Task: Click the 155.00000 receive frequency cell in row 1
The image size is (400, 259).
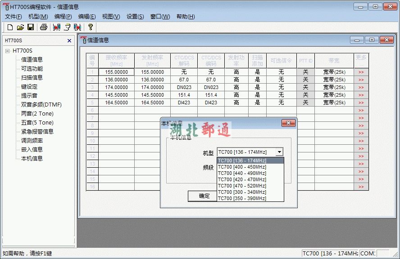Action: (x=116, y=72)
